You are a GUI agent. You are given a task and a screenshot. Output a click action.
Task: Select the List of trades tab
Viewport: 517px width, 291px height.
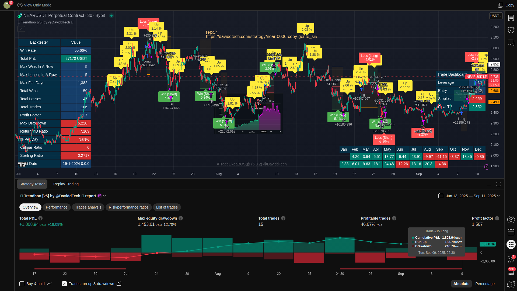tap(167, 207)
